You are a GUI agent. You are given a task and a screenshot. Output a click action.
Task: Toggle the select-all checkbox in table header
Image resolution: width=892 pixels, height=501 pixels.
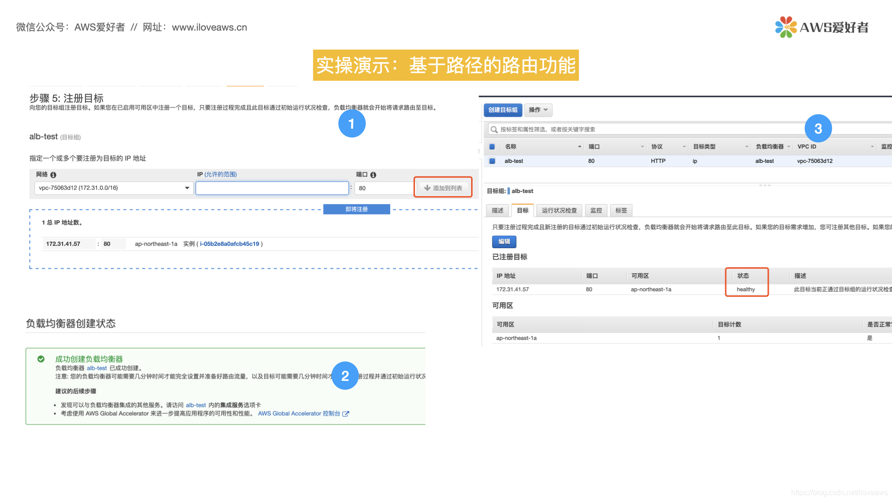(x=492, y=147)
